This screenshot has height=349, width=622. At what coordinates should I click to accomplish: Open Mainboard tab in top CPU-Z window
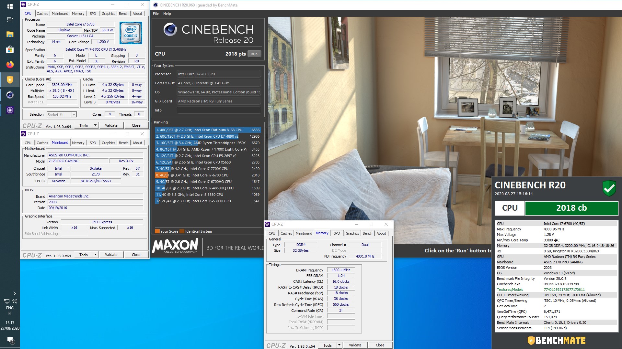click(x=60, y=14)
